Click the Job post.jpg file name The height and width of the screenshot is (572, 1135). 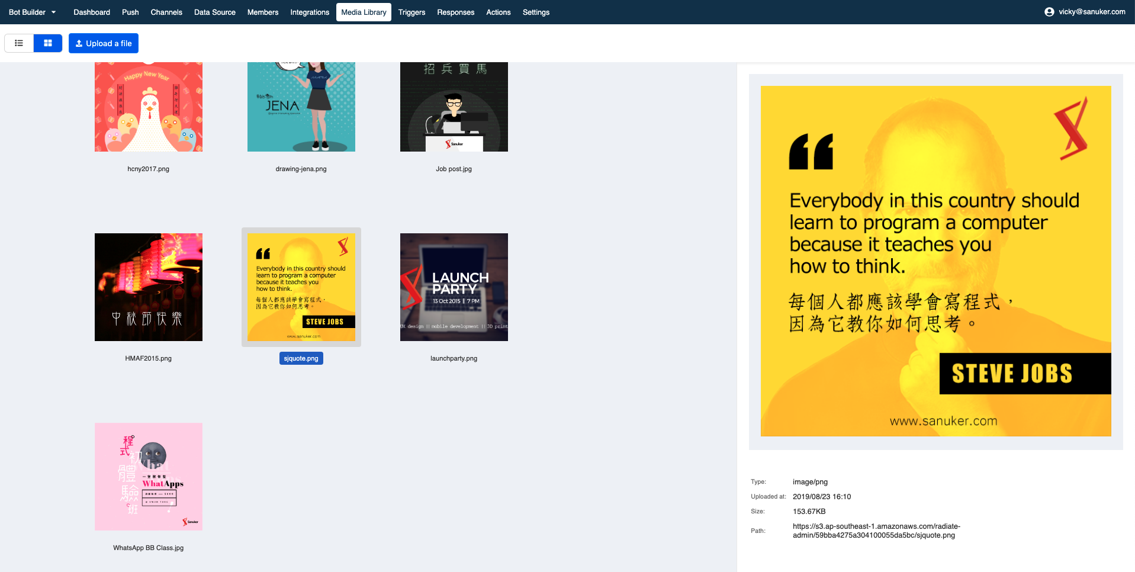[454, 169]
